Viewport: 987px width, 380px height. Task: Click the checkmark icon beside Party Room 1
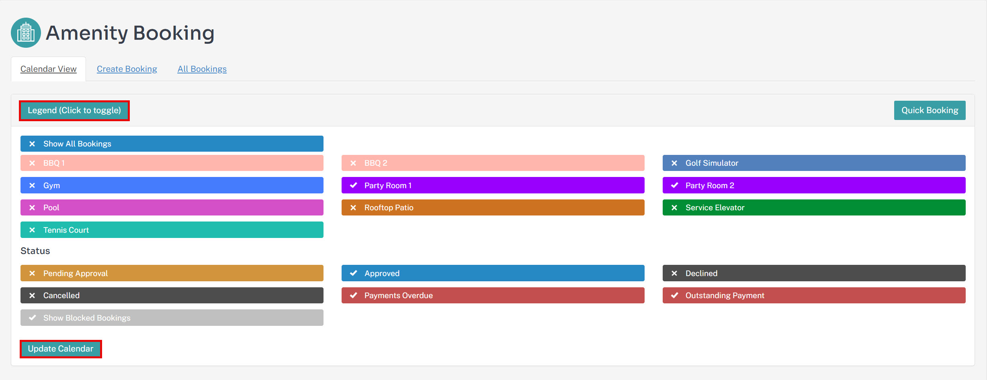(x=354, y=185)
